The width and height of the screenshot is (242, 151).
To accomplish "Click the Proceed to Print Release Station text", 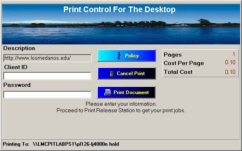I will tap(121, 111).
